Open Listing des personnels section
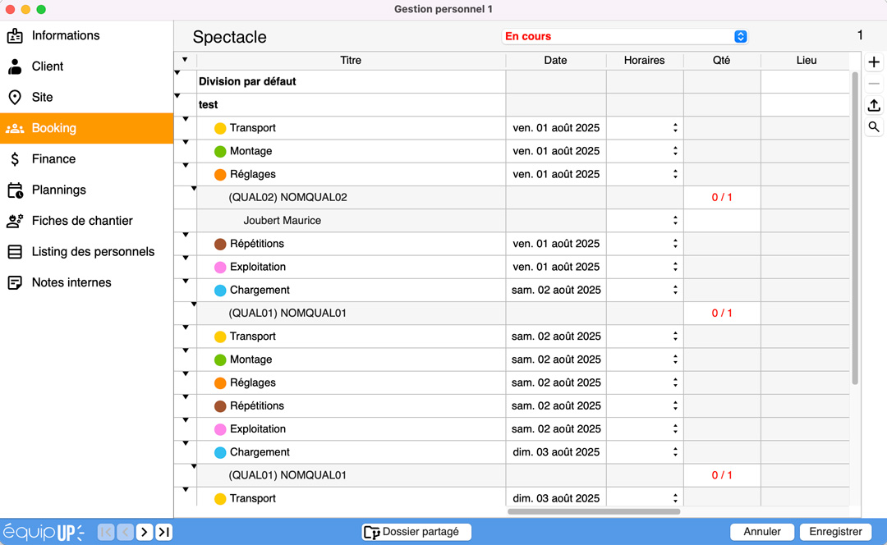887x545 pixels. [x=93, y=252]
